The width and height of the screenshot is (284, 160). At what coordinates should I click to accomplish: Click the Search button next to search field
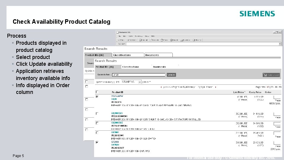point(171,75)
